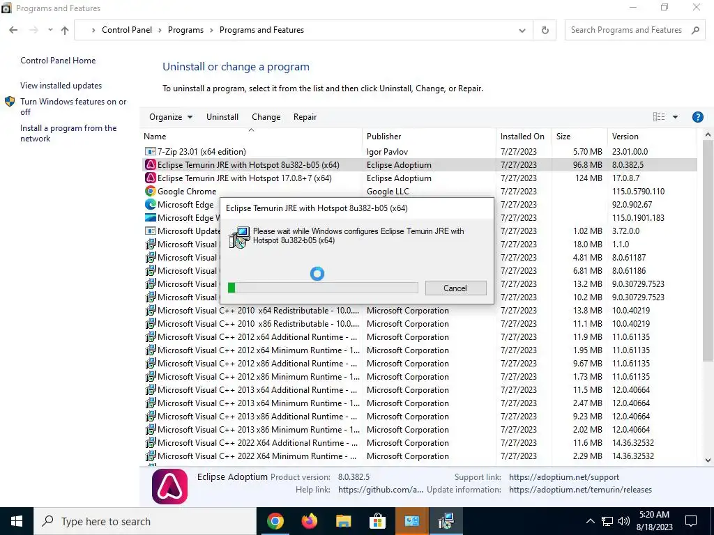Image resolution: width=714 pixels, height=535 pixels.
Task: Click the taskbar Type here to search box
Action: click(x=145, y=521)
